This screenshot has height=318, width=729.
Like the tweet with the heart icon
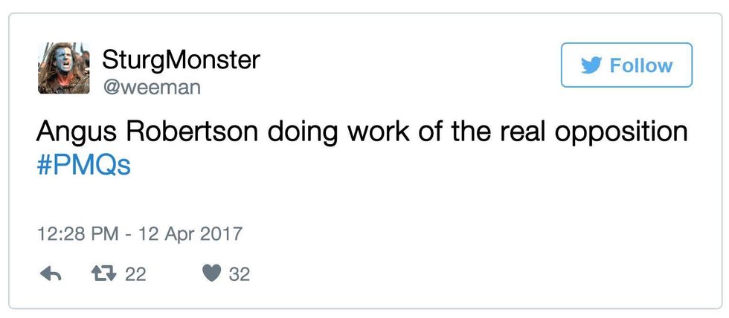coord(212,274)
